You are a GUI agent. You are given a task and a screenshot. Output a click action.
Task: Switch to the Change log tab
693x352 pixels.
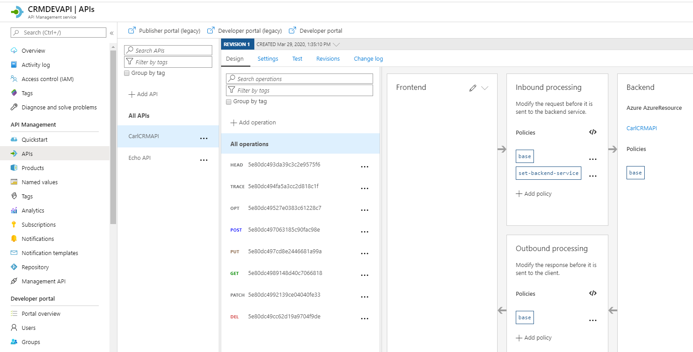(x=368, y=58)
